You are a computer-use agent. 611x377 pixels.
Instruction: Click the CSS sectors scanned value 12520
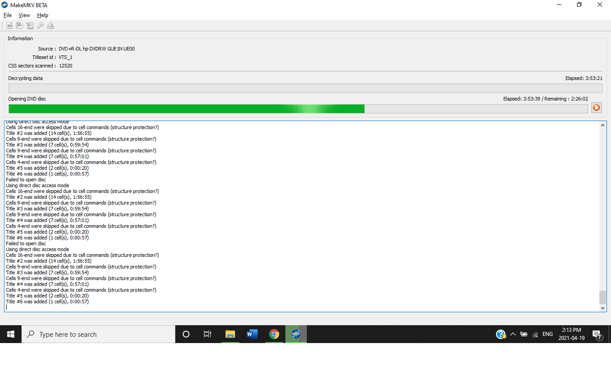pyautogui.click(x=65, y=66)
